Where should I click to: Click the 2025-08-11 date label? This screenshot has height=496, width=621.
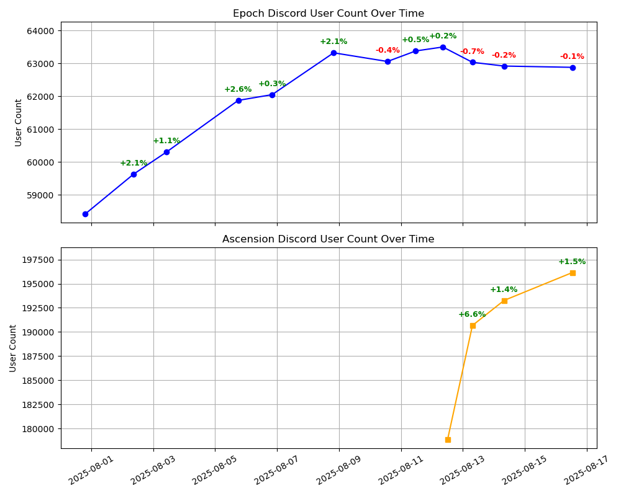click(x=401, y=469)
